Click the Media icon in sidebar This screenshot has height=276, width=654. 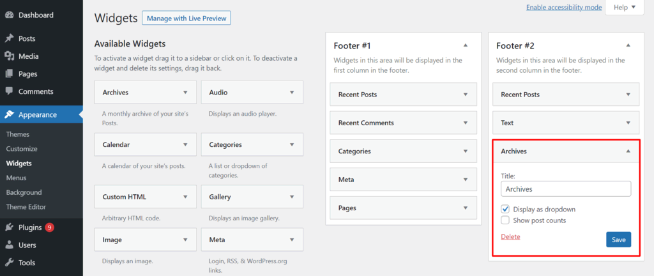(x=9, y=56)
